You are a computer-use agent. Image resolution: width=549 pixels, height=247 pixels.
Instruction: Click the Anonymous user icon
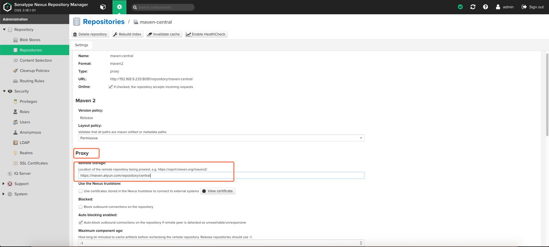[x=15, y=132]
